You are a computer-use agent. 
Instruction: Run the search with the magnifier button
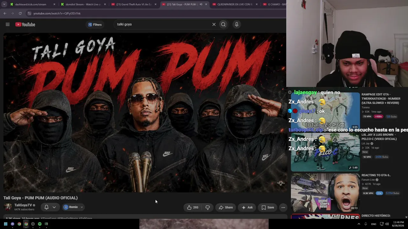pyautogui.click(x=223, y=24)
